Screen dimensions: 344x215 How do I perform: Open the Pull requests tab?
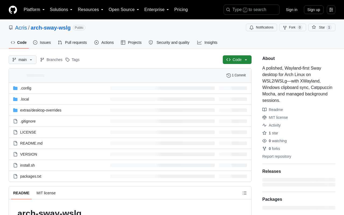pos(72,42)
